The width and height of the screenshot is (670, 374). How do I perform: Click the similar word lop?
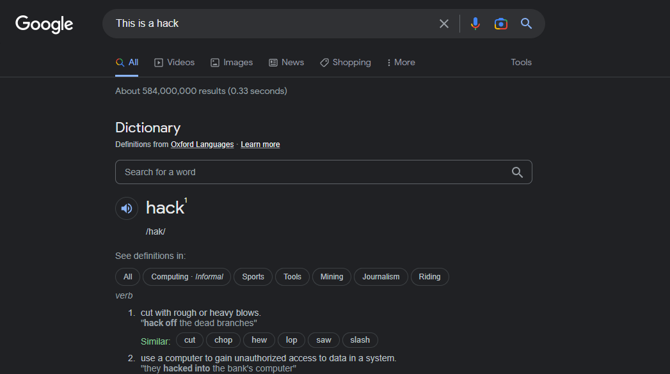coord(291,340)
